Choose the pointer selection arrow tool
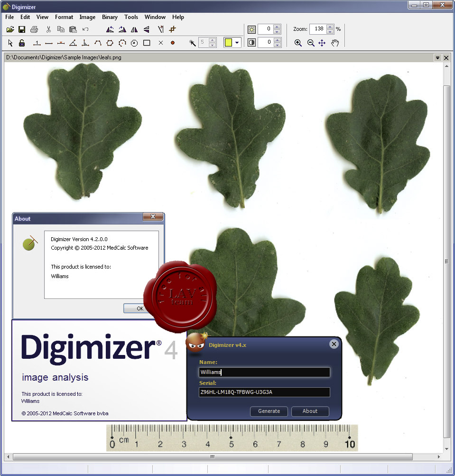 click(x=10, y=43)
